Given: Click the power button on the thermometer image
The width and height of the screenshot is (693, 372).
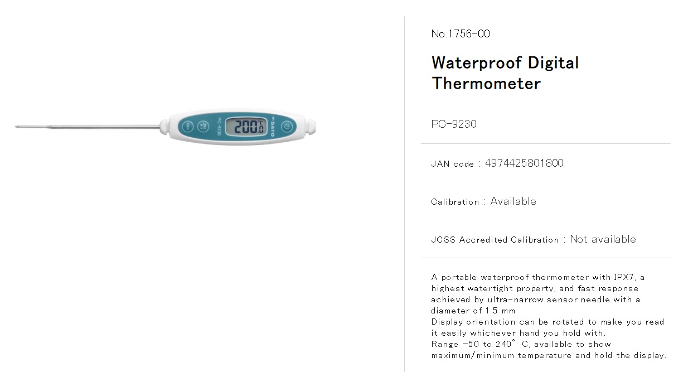Looking at the screenshot, I should (287, 127).
